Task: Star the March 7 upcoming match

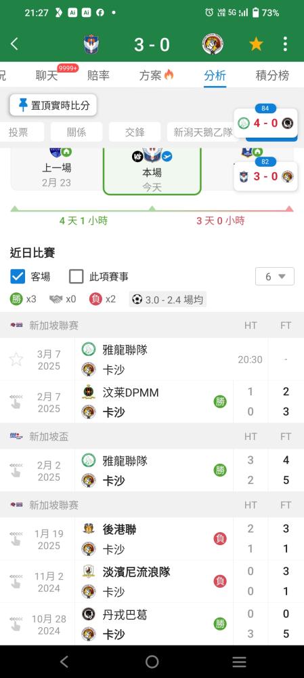Action: [16, 359]
